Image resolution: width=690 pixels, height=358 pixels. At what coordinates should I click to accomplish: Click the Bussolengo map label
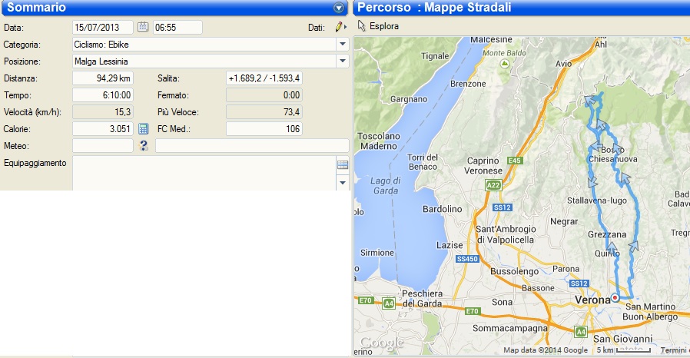514,271
